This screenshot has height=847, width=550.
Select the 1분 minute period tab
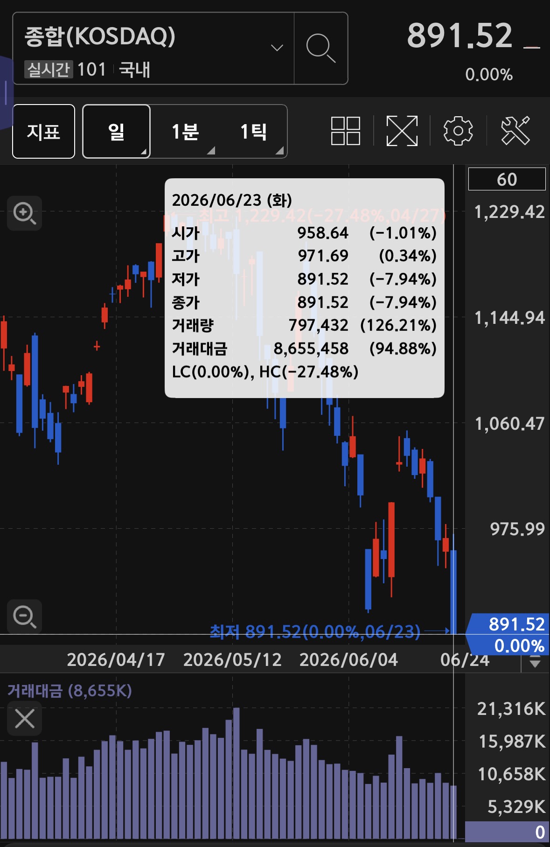click(x=185, y=132)
